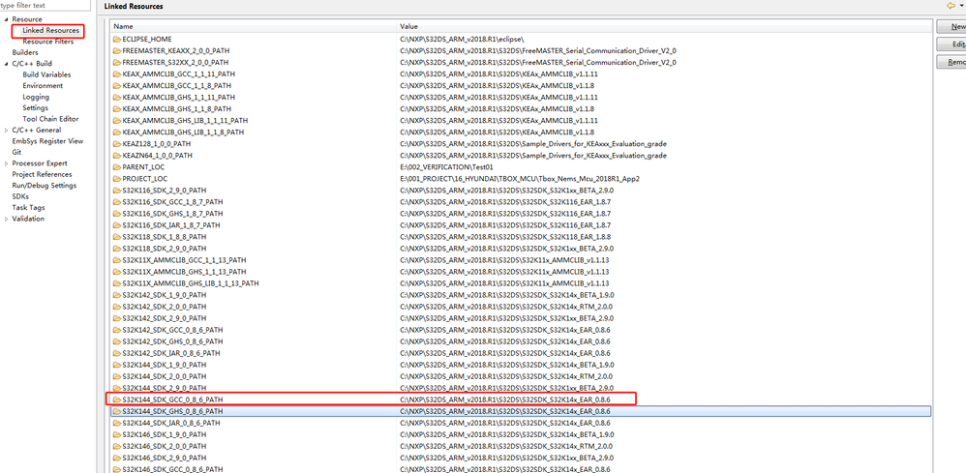Select the S32K144_SDK_2_9_0_PATH row
This screenshot has width=966, height=473.
pos(521,388)
